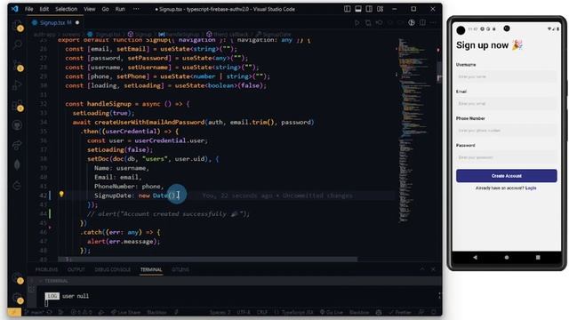Screen dimensions: 569x320
Task: Click the Phone Number field in emulator
Action: [x=506, y=131]
